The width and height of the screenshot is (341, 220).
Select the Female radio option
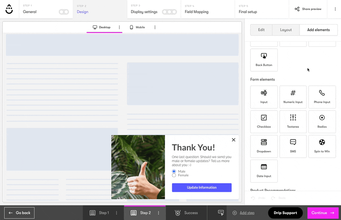pyautogui.click(x=174, y=175)
